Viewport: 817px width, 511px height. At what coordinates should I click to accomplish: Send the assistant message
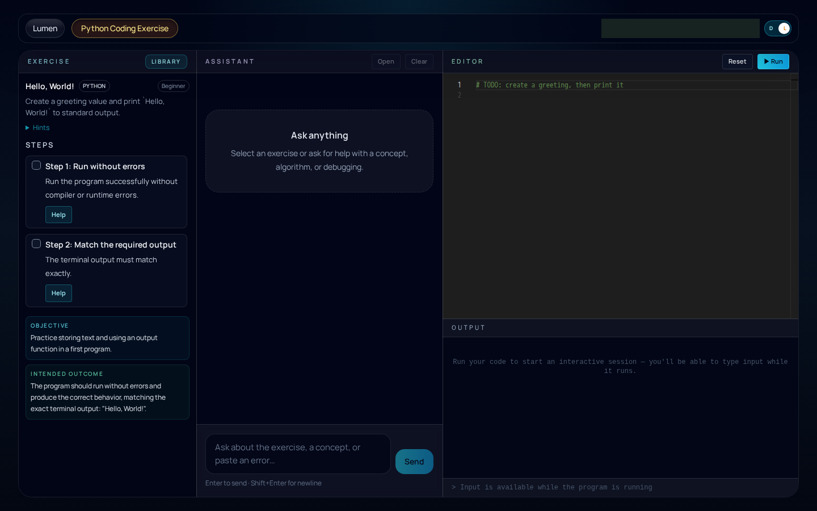[414, 462]
